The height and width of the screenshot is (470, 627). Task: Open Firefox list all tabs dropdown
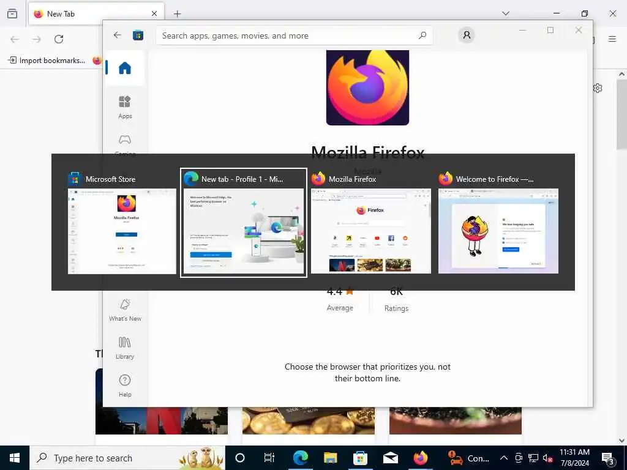pyautogui.click(x=506, y=13)
